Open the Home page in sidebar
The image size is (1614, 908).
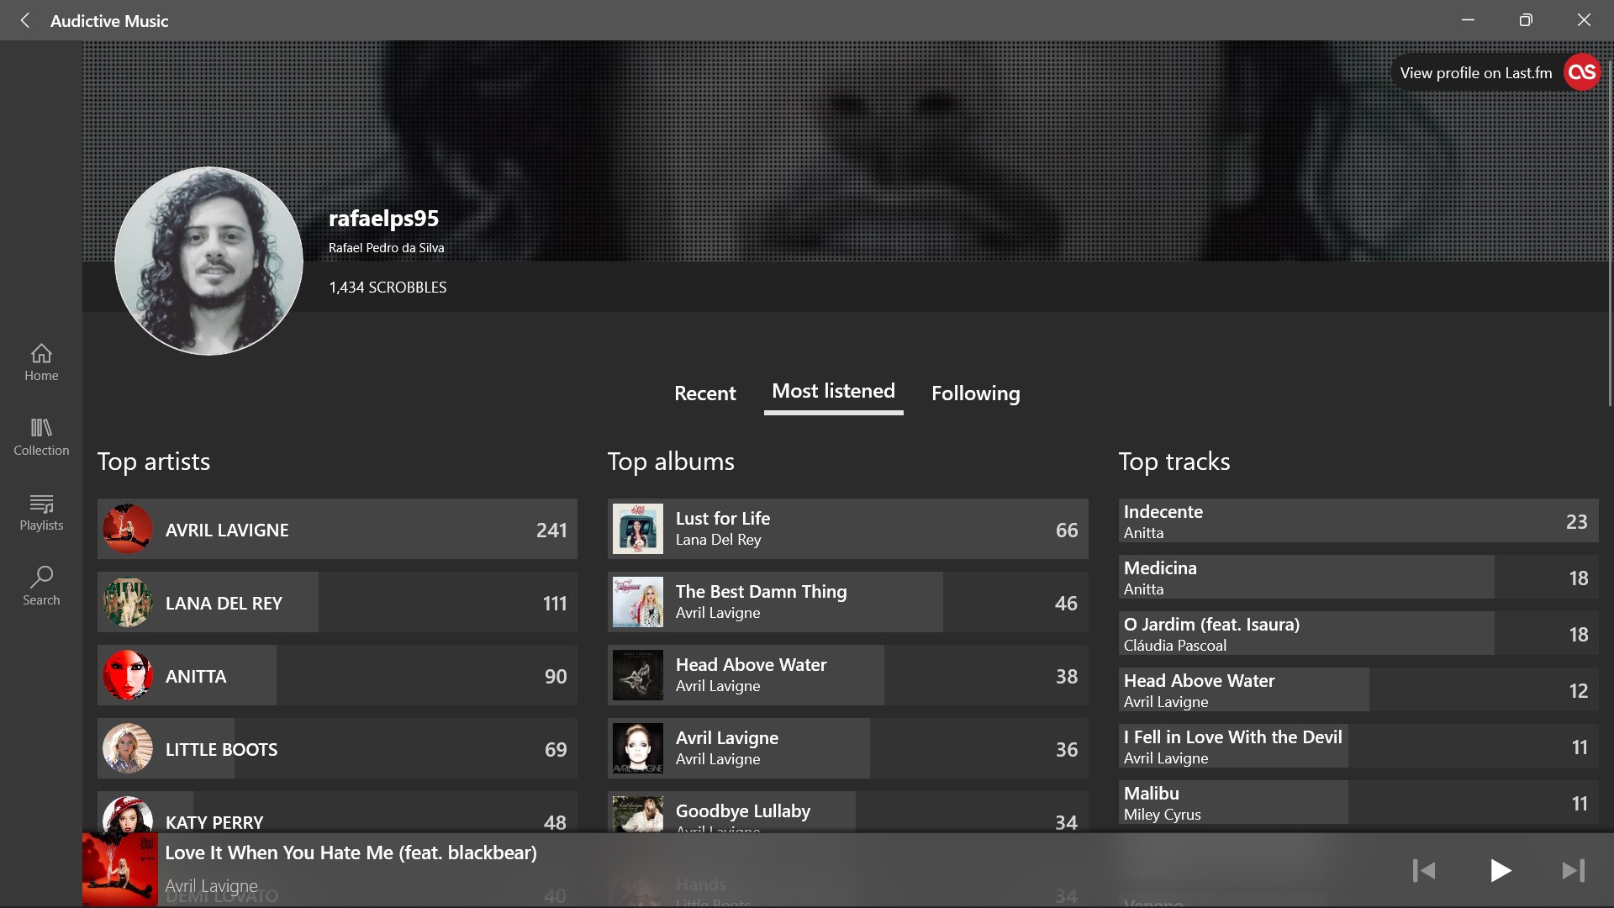41,363
